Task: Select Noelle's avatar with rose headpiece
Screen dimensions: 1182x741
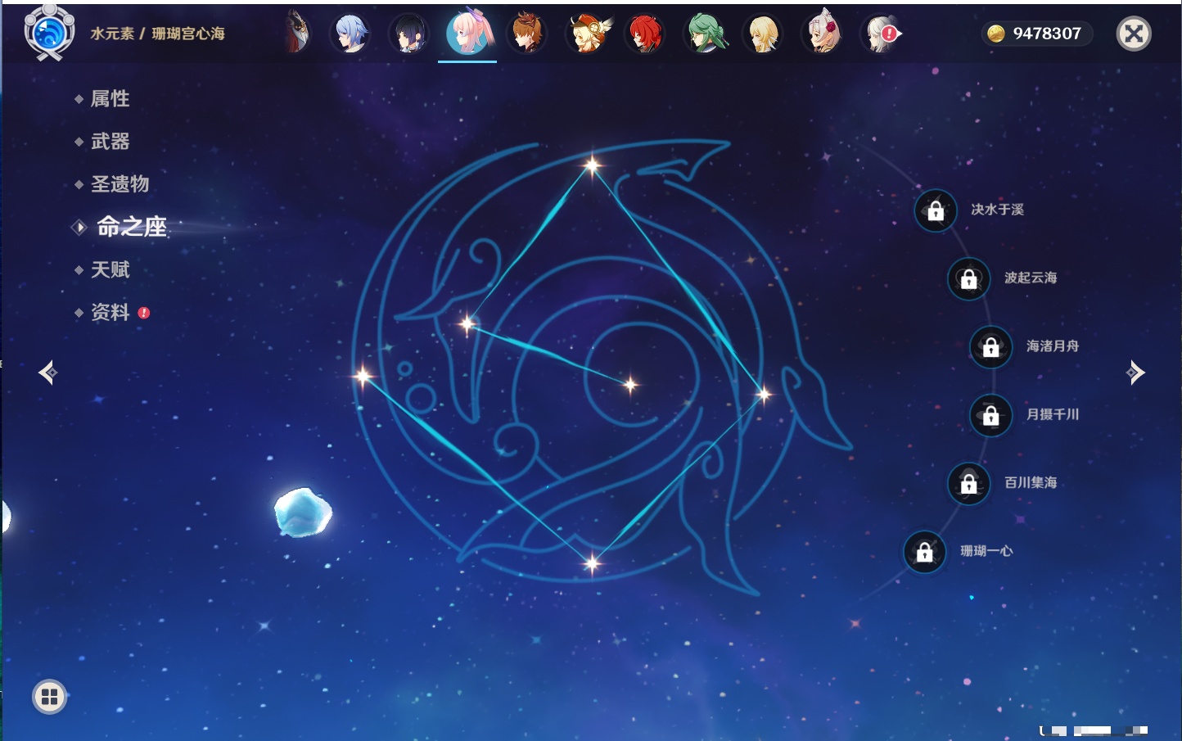Action: click(x=822, y=33)
